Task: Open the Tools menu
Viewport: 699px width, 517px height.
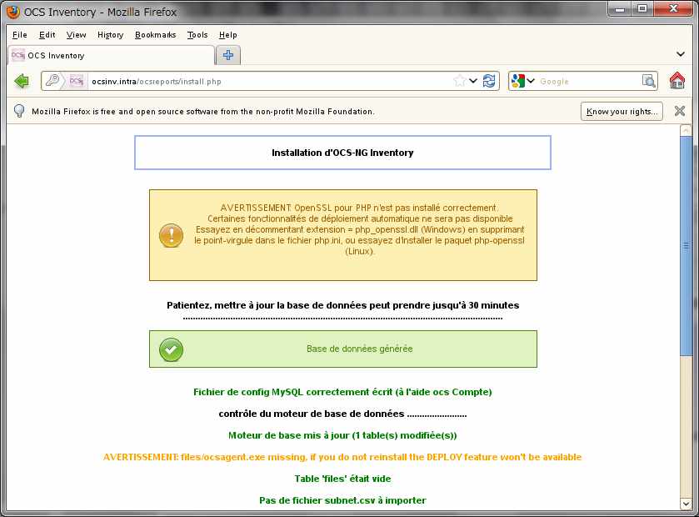Action: click(x=197, y=35)
